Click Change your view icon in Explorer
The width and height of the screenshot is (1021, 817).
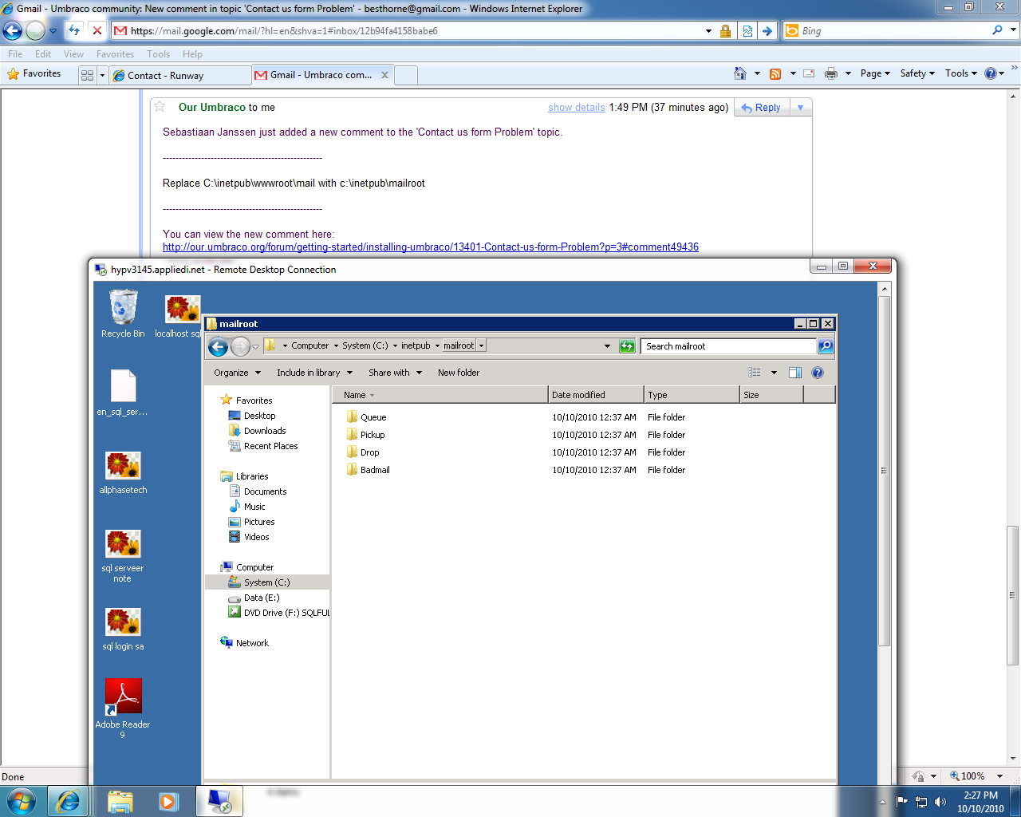(x=755, y=373)
